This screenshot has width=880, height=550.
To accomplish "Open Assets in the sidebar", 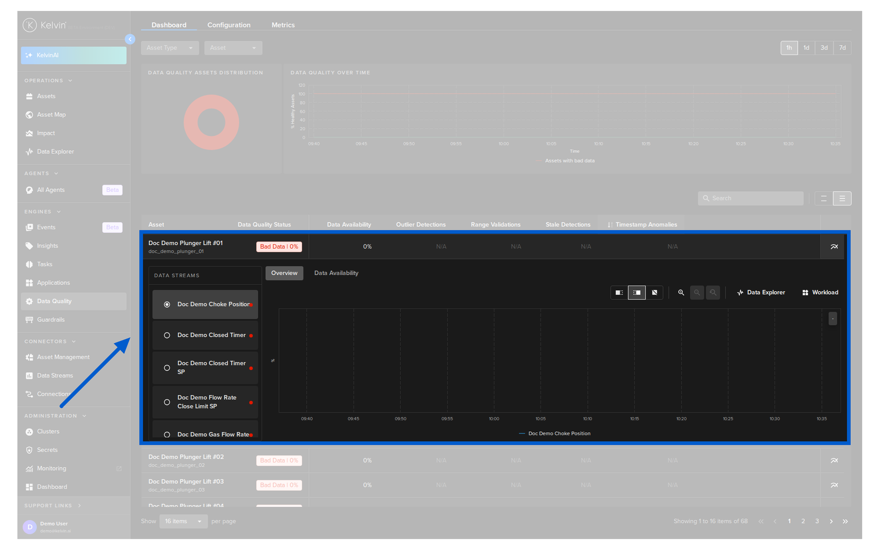I will [x=73, y=96].
